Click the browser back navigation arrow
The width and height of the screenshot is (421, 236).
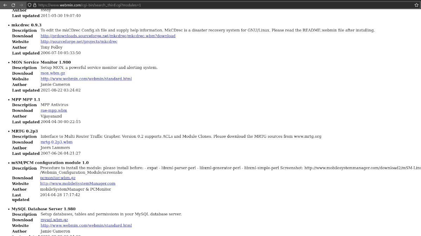pos(5,5)
